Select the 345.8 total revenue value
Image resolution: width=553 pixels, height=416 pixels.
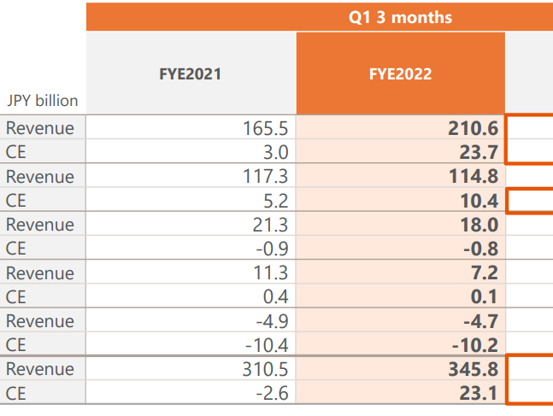(x=474, y=369)
